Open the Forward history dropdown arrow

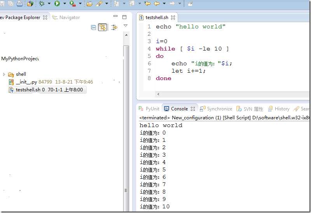(180, 3)
